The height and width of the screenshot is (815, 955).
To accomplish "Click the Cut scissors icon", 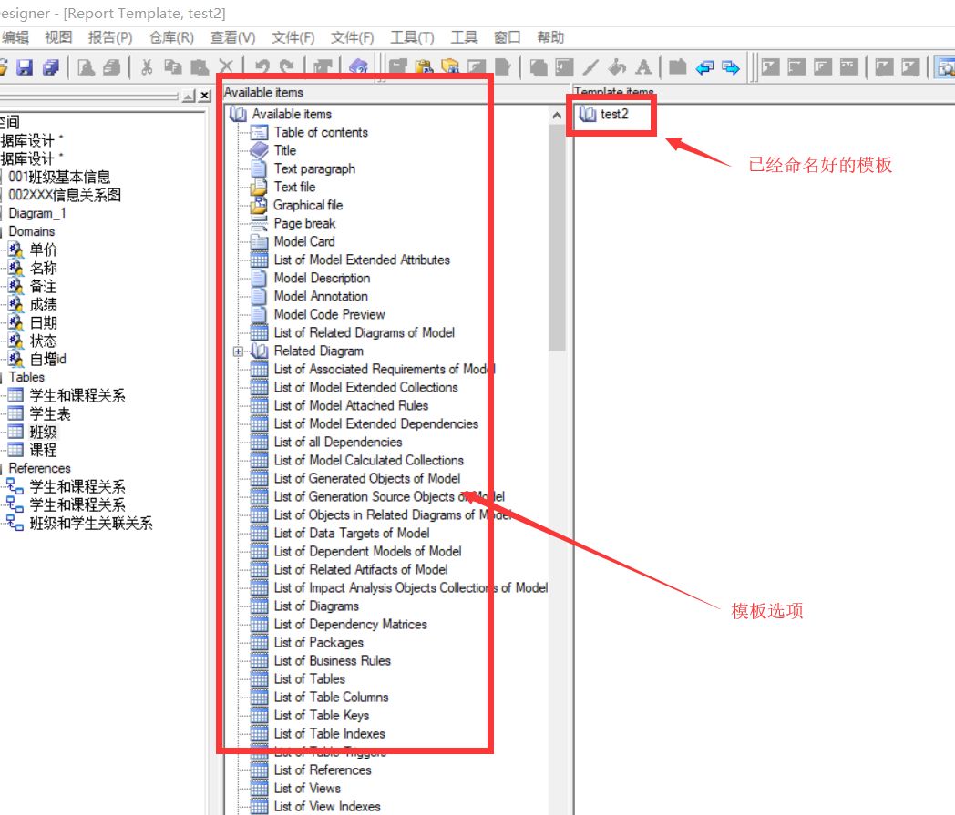I will click(x=146, y=67).
